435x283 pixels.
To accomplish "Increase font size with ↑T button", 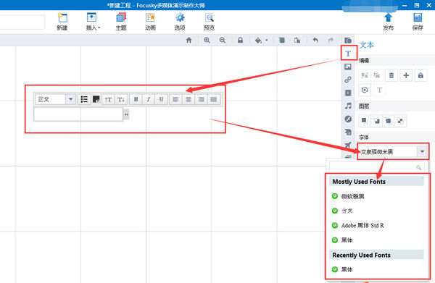I will point(108,99).
